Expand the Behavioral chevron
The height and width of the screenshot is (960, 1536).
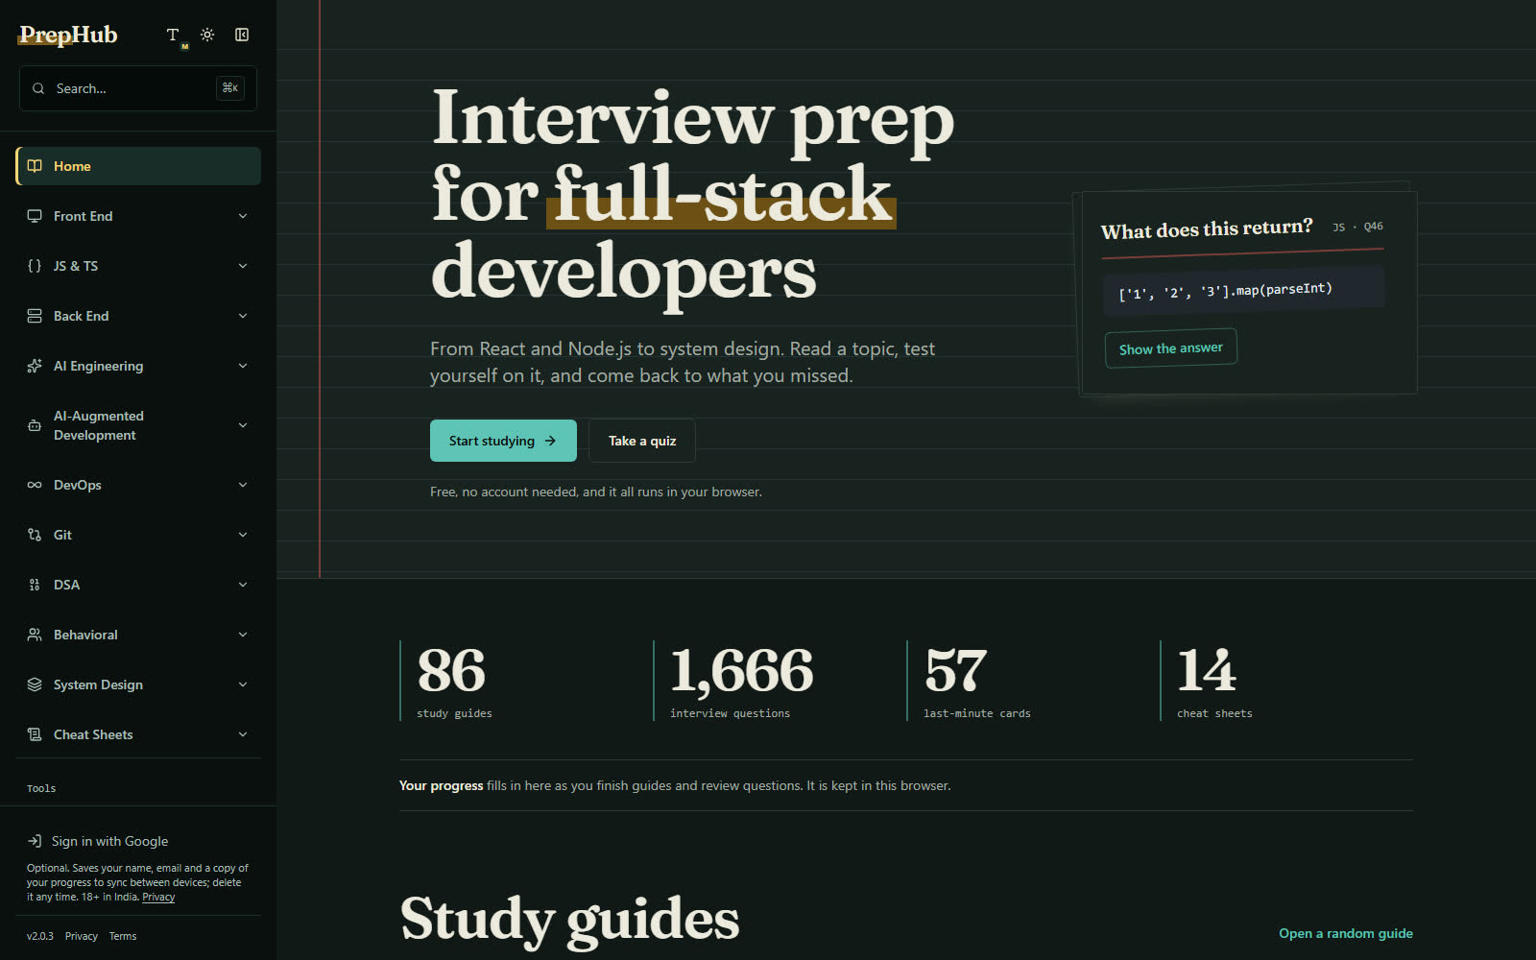coord(243,635)
